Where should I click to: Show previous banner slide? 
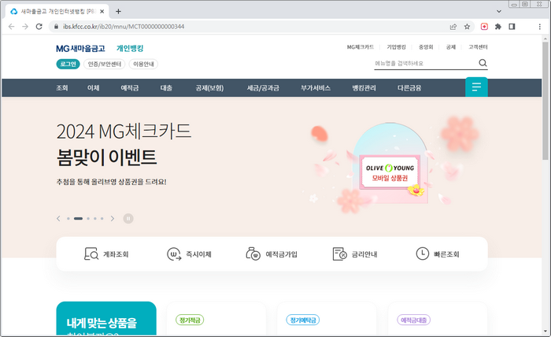pyautogui.click(x=58, y=219)
